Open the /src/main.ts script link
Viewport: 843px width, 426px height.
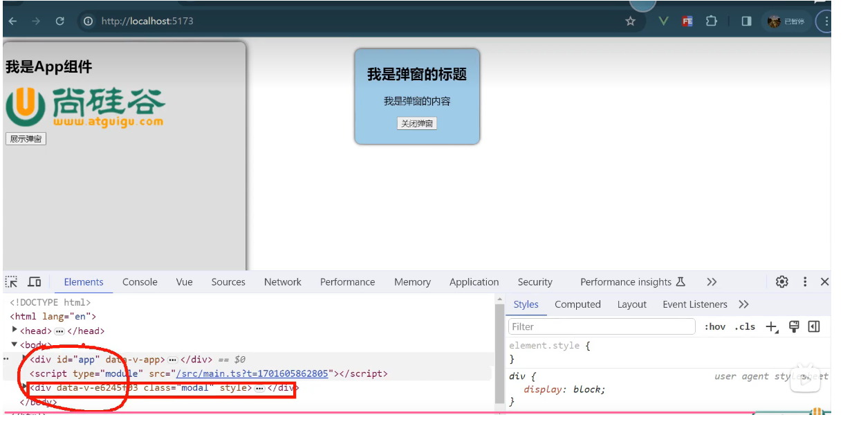252,373
